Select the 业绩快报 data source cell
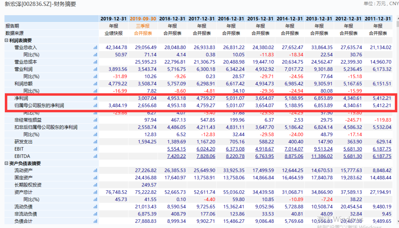This screenshot has height=228, width=399. pos(113,33)
